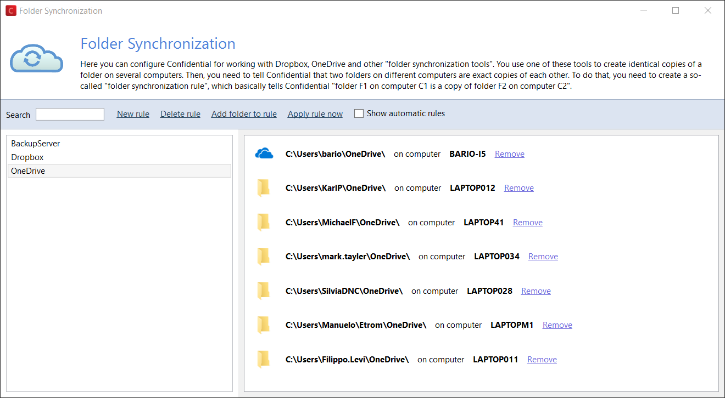The image size is (725, 398).
Task: Remove the LAPTOP034 folder entry
Action: pyautogui.click(x=543, y=257)
